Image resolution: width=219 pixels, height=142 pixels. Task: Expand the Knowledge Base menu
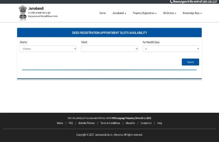(192, 13)
